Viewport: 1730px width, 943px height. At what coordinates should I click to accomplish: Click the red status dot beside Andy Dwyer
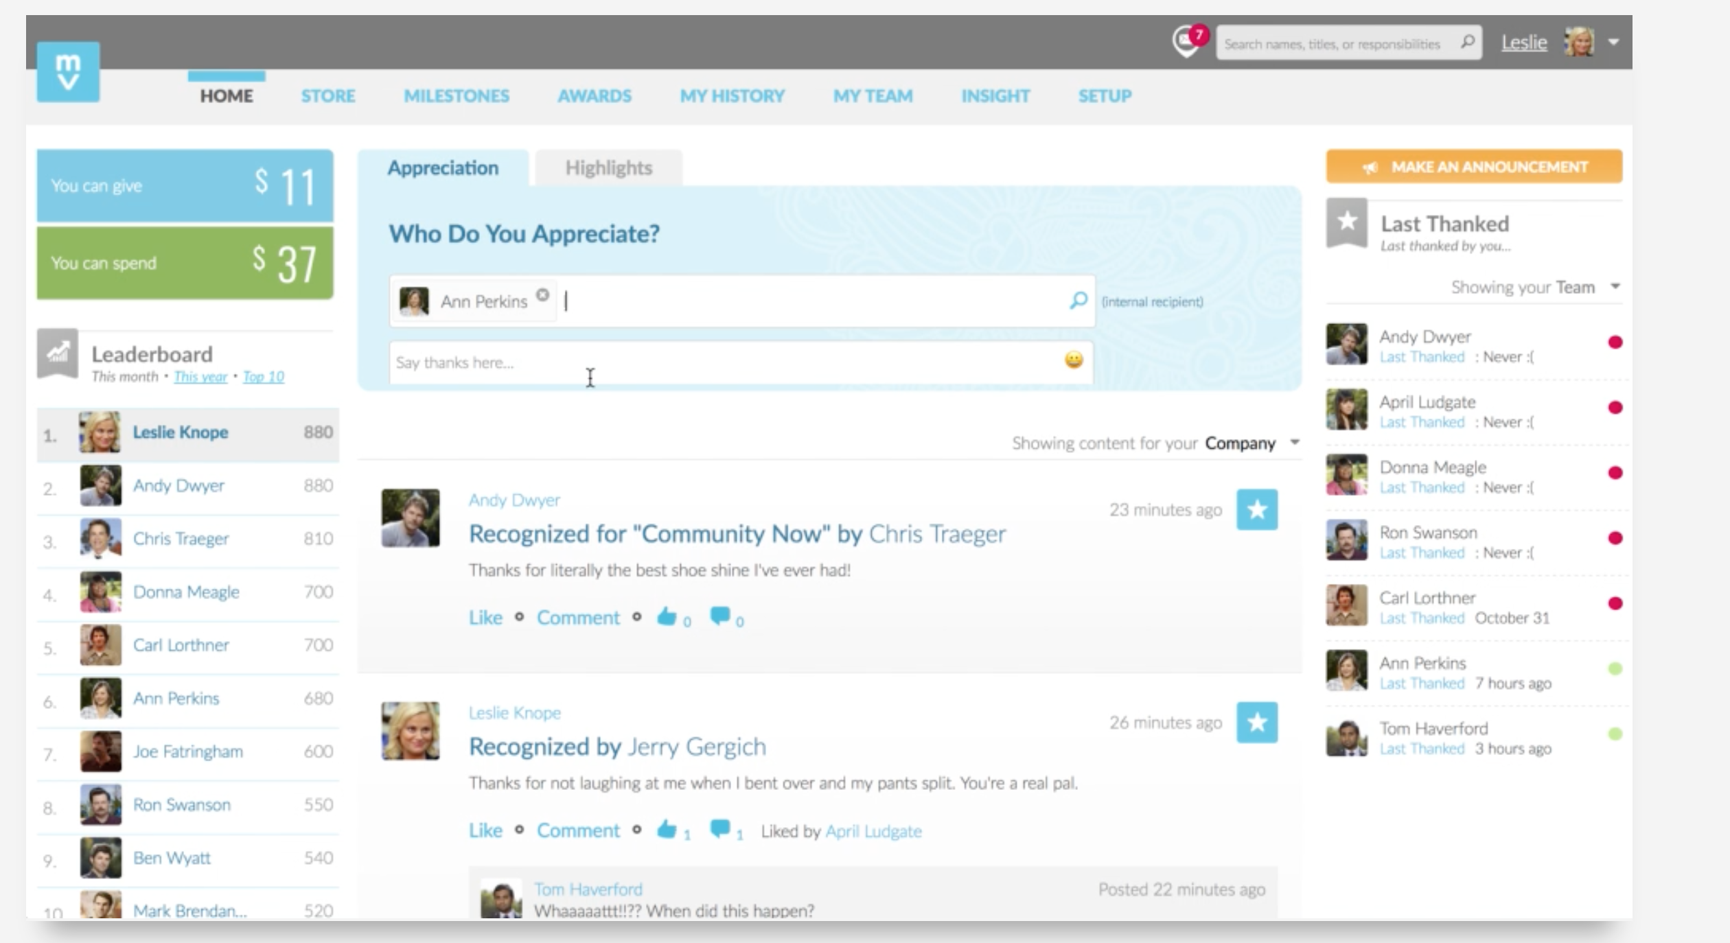1615,342
